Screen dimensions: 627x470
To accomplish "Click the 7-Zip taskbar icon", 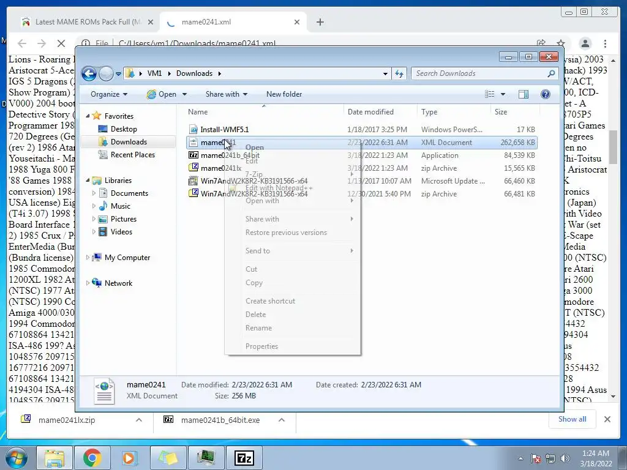I will [244, 458].
